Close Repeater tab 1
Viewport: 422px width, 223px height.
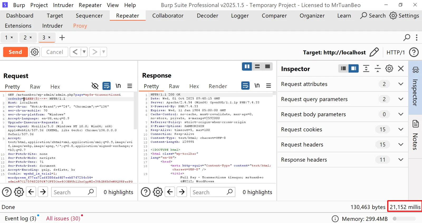pyautogui.click(x=12, y=37)
